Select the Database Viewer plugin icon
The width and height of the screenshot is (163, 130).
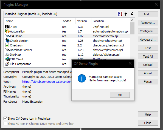tap(7, 50)
